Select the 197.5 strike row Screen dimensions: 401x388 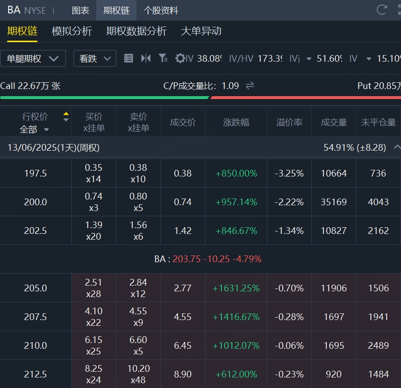coord(200,173)
